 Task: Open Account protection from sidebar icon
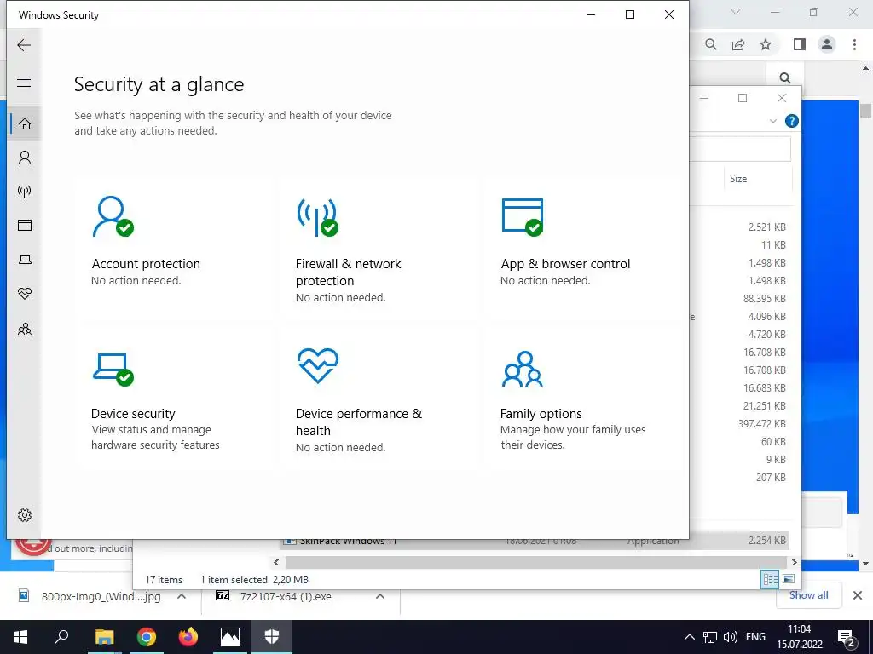click(25, 158)
